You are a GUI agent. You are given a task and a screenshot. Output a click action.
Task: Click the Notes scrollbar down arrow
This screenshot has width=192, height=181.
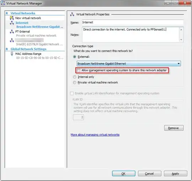tap(181, 40)
